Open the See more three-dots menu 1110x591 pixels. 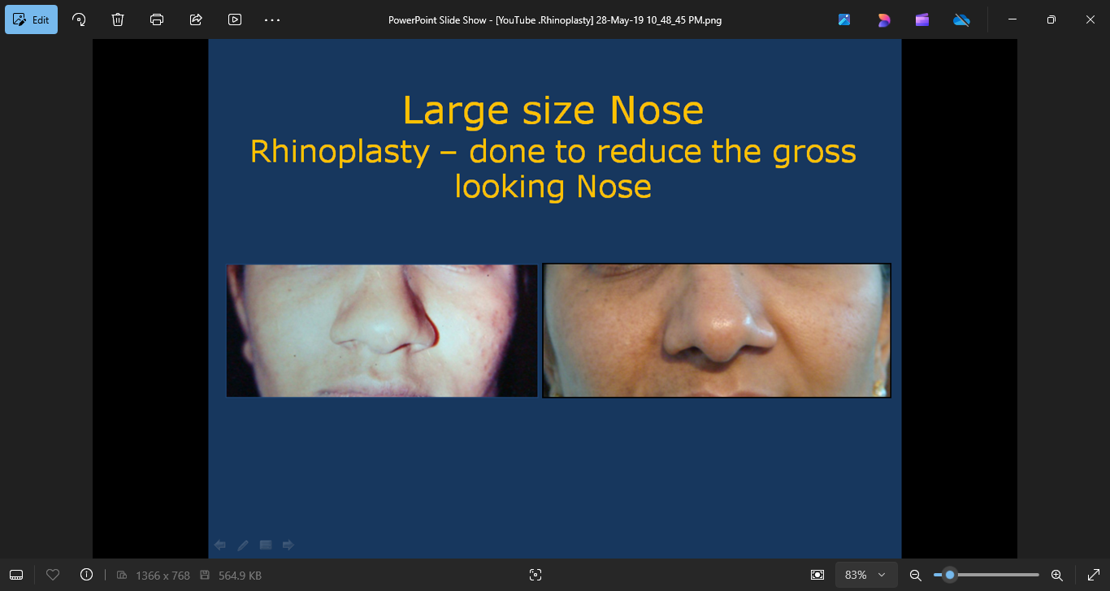(x=272, y=19)
